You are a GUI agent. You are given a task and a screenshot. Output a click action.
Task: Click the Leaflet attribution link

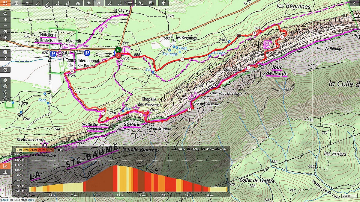click(5, 200)
